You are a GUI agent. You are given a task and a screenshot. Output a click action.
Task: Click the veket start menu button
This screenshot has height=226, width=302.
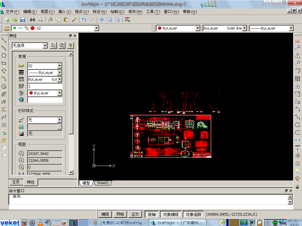(x=10, y=223)
